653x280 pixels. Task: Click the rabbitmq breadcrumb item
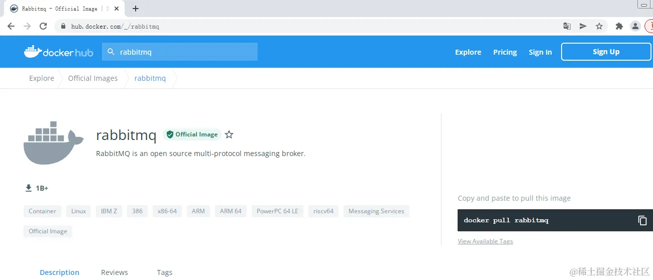(x=150, y=78)
